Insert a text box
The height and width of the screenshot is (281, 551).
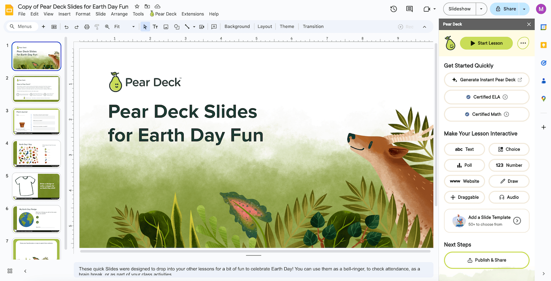(155, 27)
